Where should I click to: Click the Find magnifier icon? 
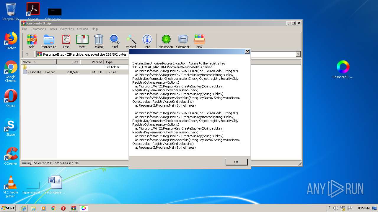coord(115,41)
